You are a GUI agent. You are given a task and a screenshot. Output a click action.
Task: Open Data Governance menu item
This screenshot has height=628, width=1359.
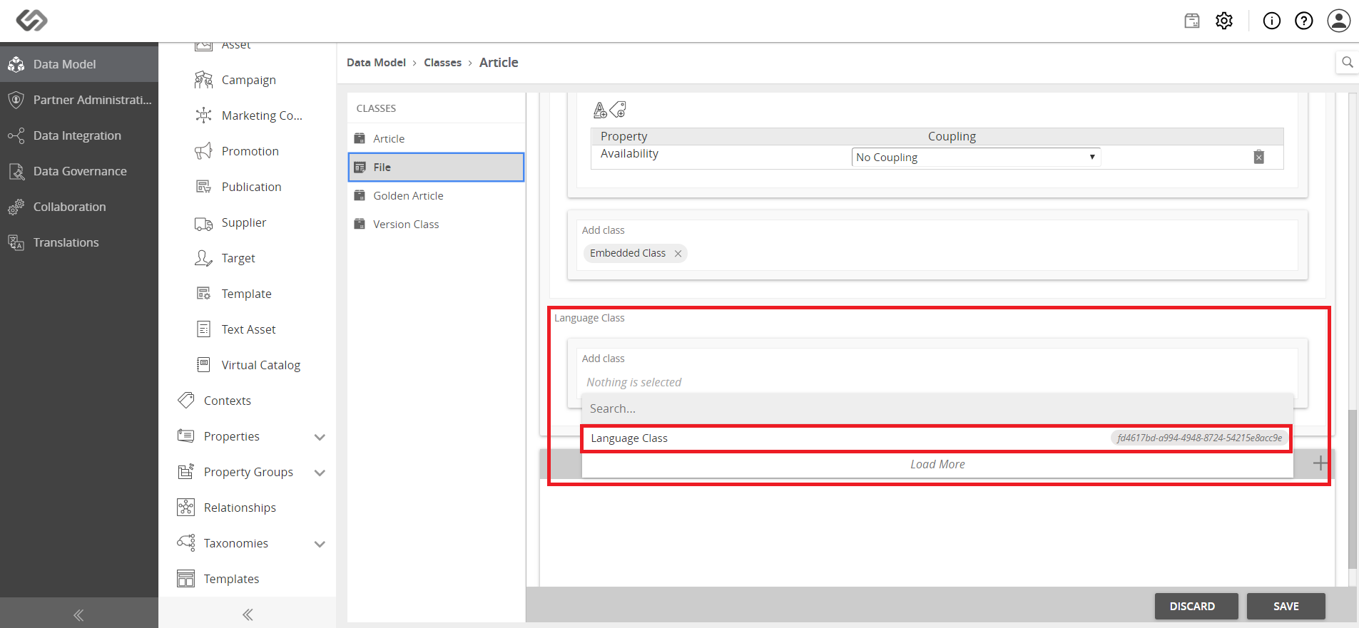pos(79,171)
